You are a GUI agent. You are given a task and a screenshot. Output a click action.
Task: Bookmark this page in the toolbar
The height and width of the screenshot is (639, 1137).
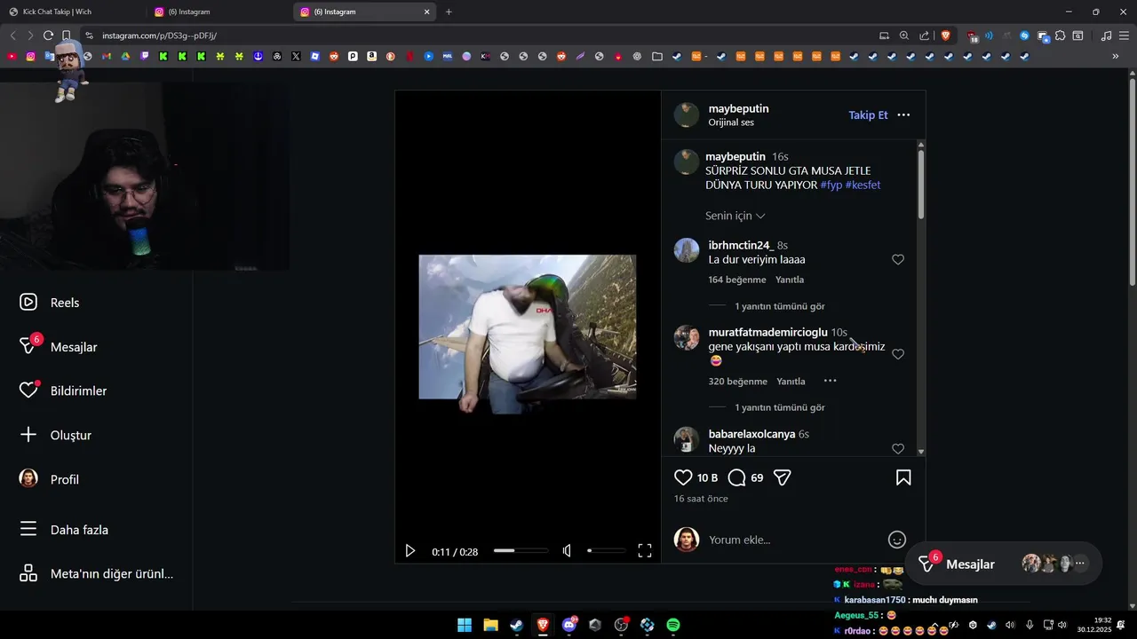66,35
